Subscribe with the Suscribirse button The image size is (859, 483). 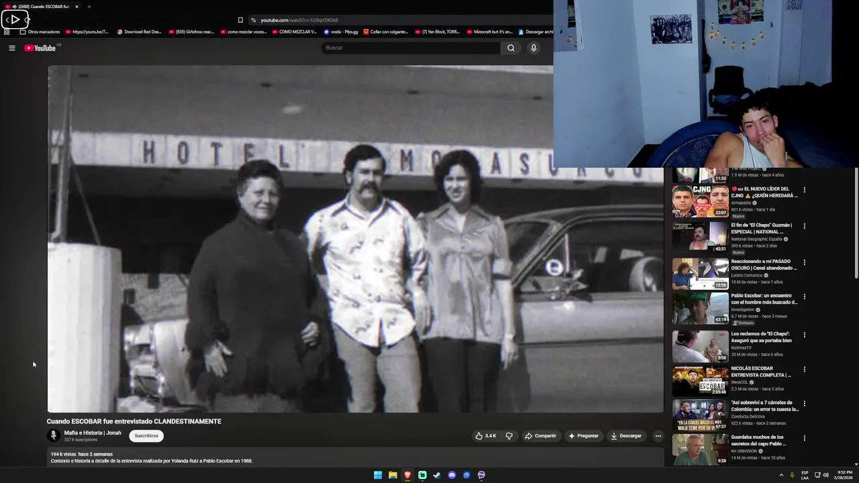pyautogui.click(x=146, y=436)
